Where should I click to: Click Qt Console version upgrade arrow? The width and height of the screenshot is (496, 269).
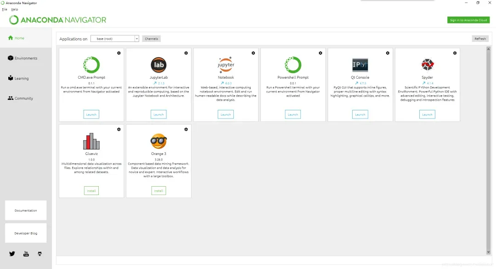(356, 83)
